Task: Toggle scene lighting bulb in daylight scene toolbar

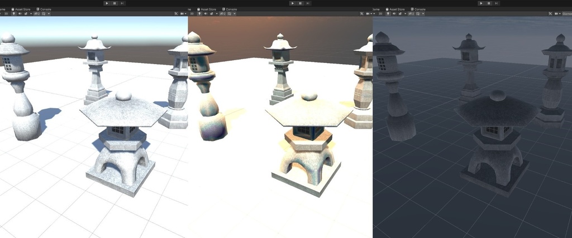Action: pos(14,13)
